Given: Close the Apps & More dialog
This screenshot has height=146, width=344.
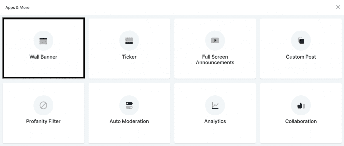Looking at the screenshot, I should pyautogui.click(x=338, y=7).
